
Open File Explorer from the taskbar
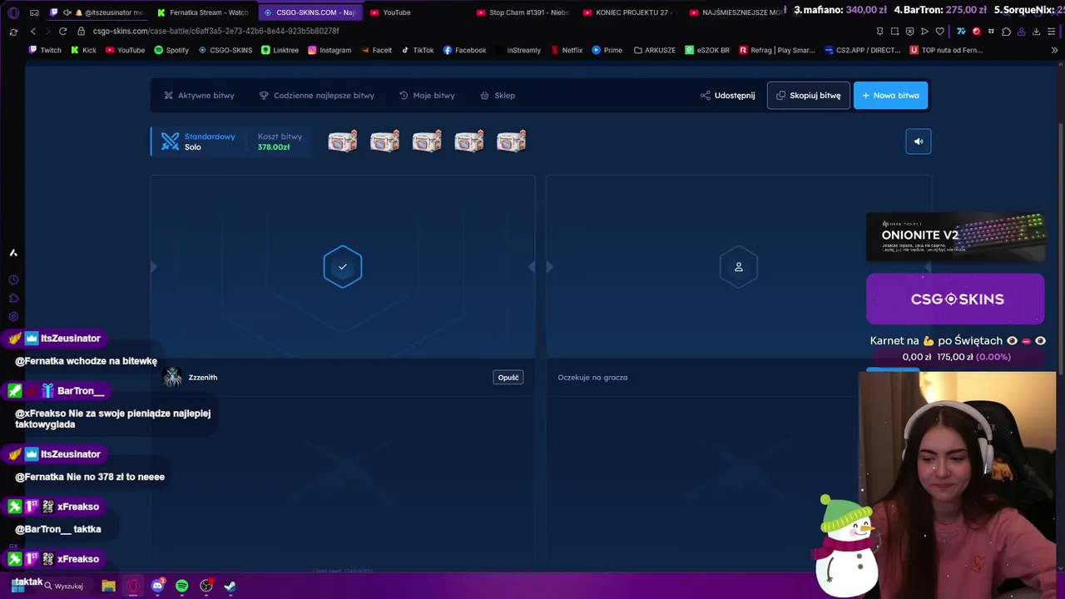tap(108, 586)
